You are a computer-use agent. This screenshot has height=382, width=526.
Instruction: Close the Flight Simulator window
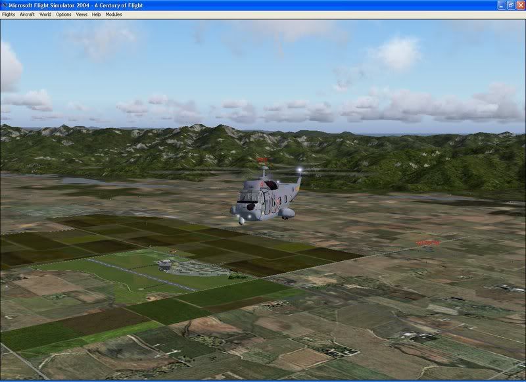pyautogui.click(x=519, y=5)
